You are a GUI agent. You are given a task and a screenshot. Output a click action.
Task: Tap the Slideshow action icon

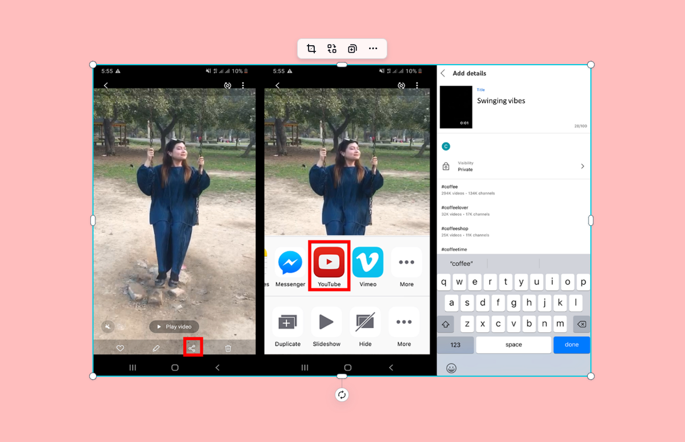tap(326, 322)
